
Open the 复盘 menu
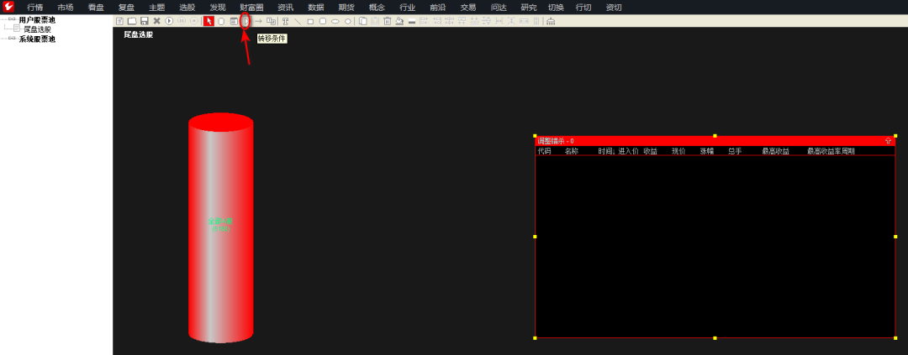126,8
